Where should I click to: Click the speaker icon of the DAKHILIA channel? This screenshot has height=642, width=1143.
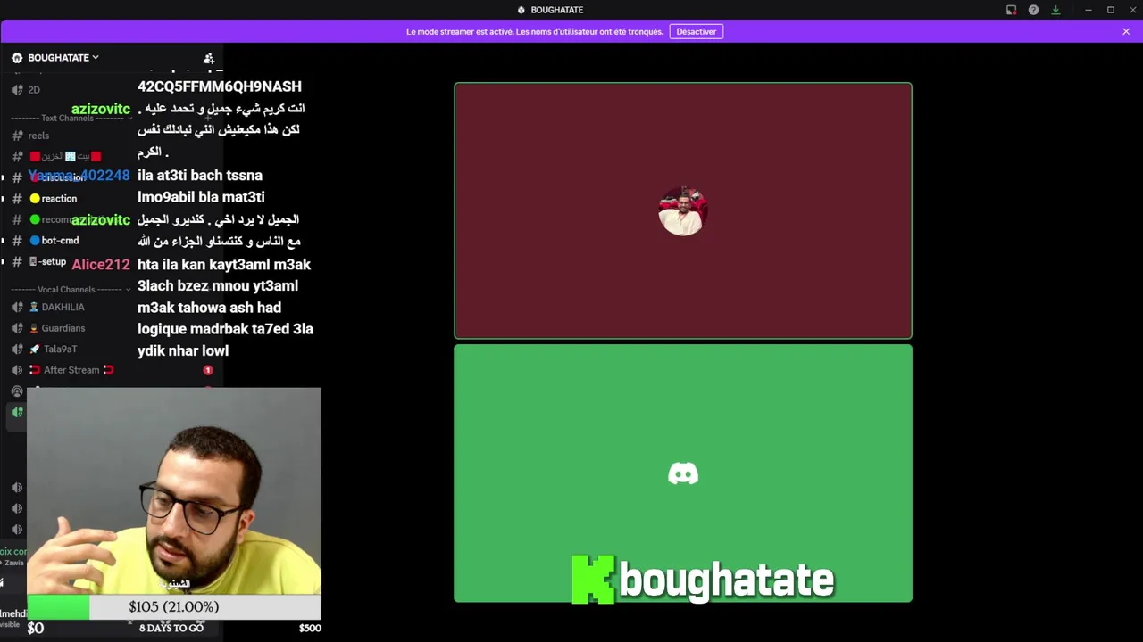click(17, 308)
